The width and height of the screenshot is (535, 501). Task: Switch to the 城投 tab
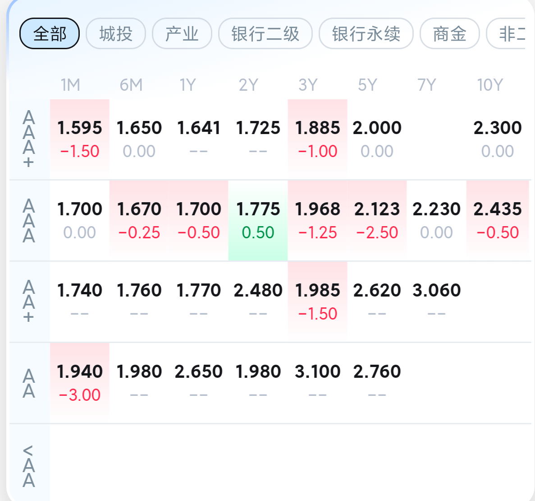tap(116, 33)
